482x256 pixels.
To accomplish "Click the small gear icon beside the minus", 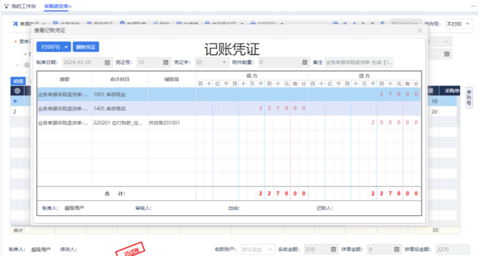I will pos(27,65).
